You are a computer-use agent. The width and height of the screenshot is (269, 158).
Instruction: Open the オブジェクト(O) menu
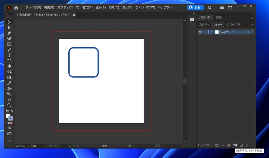click(68, 7)
